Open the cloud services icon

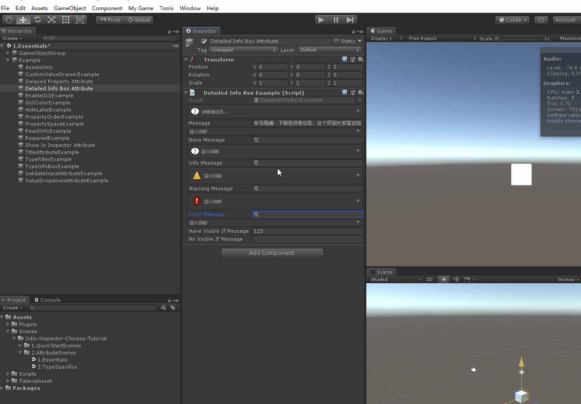[541, 20]
